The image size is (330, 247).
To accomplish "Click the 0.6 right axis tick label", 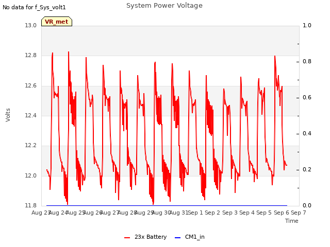I will click(x=307, y=97).
